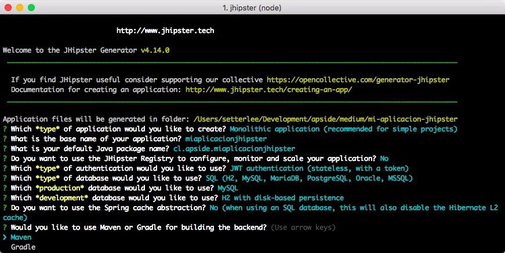Minimize the terminal with the yellow button
This screenshot has height=253, width=505.
tap(20, 8)
